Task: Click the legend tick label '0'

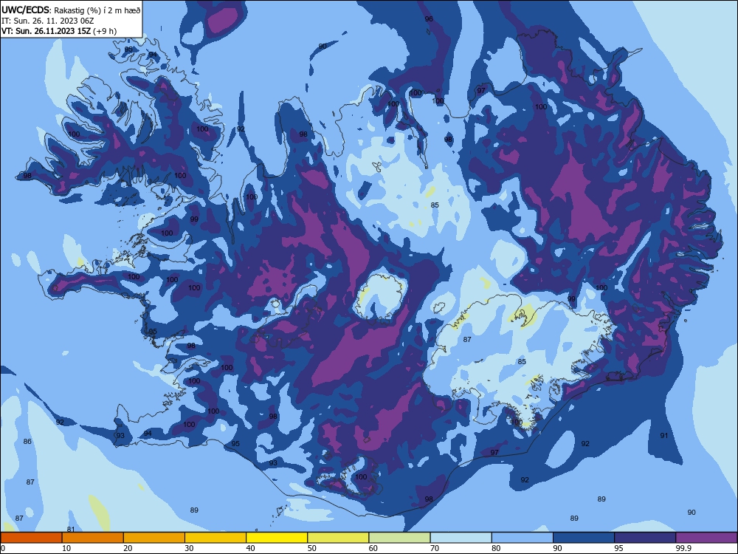Action: [2, 548]
